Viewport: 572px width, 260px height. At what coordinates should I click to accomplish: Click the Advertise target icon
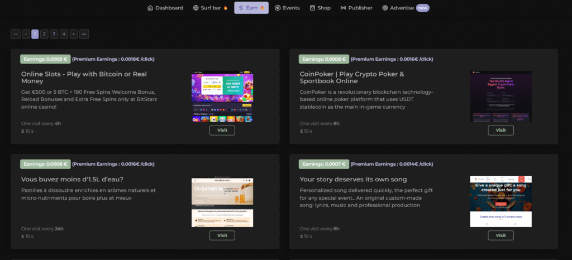(x=385, y=8)
